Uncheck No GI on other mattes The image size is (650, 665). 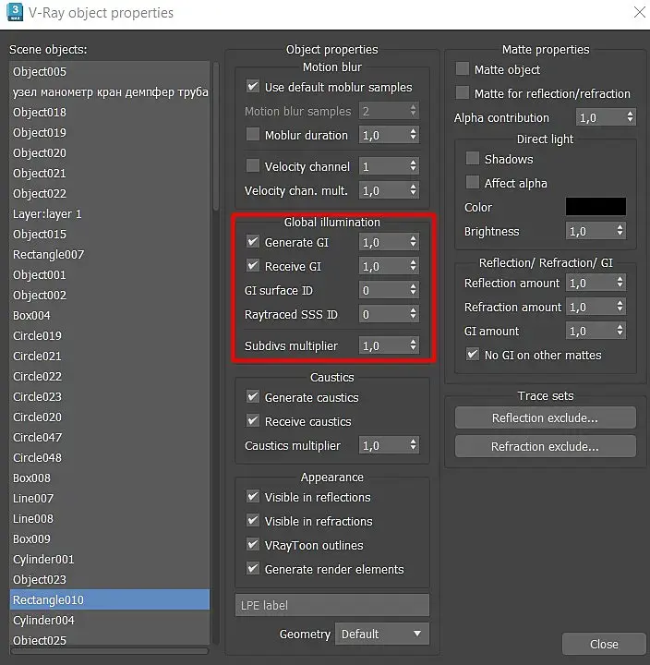click(473, 355)
